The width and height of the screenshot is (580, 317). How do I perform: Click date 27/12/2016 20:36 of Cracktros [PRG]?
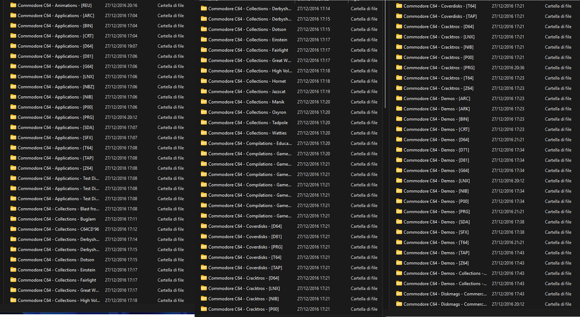click(x=508, y=67)
